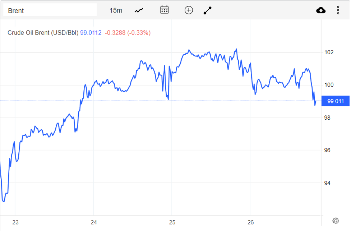Click the -0.3288 (-0.33%) change value

click(128, 33)
